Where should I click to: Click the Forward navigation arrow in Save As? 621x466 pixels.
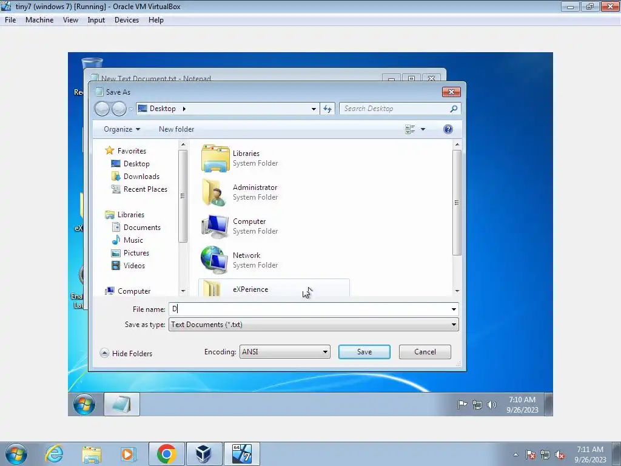119,109
